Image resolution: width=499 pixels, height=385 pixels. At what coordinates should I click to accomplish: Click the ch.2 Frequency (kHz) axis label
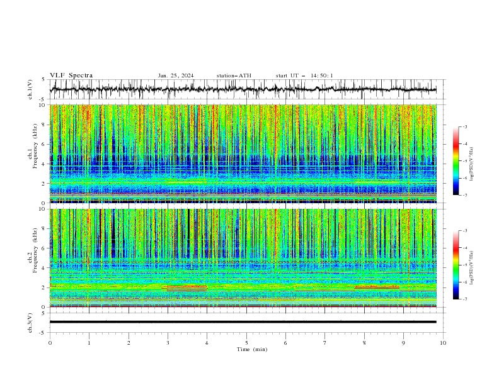point(33,250)
